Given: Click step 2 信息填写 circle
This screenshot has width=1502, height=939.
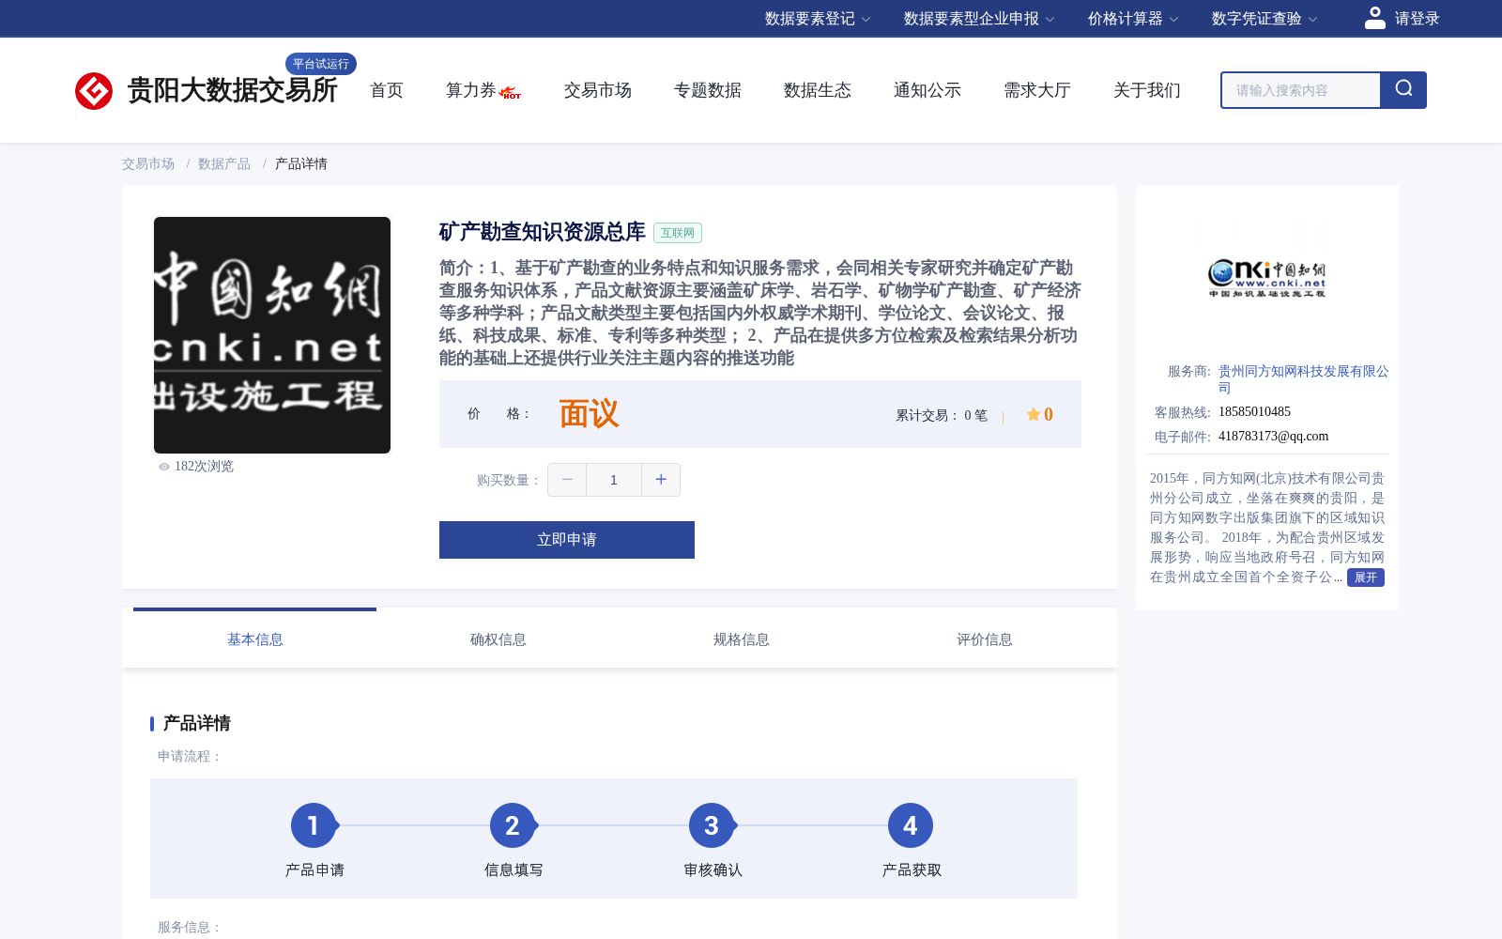Looking at the screenshot, I should (513, 825).
